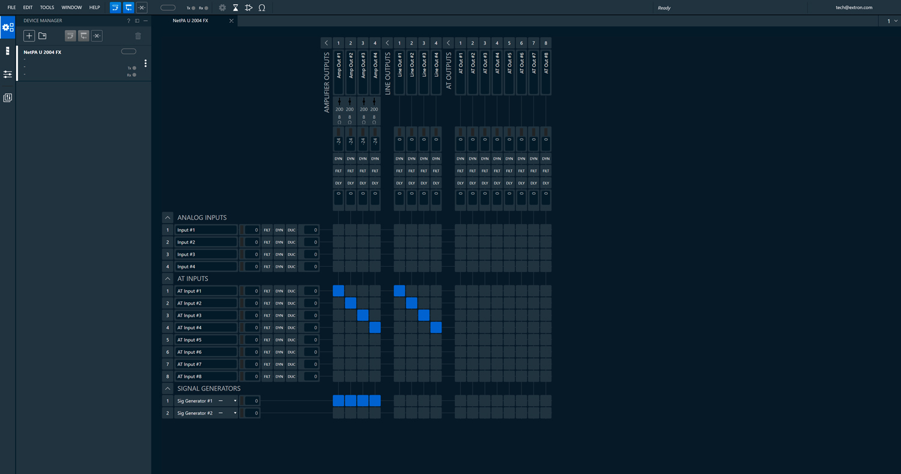Viewport: 901px width, 474px height.
Task: Click FILT button on Input #1 row
Action: (x=267, y=230)
